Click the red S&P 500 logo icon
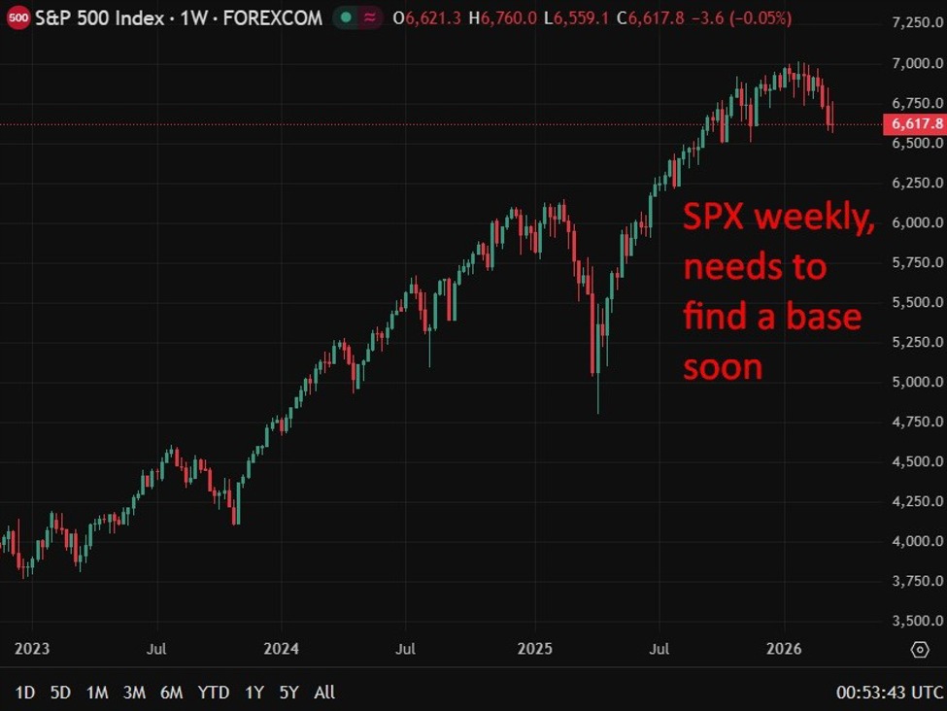 tap(17, 18)
